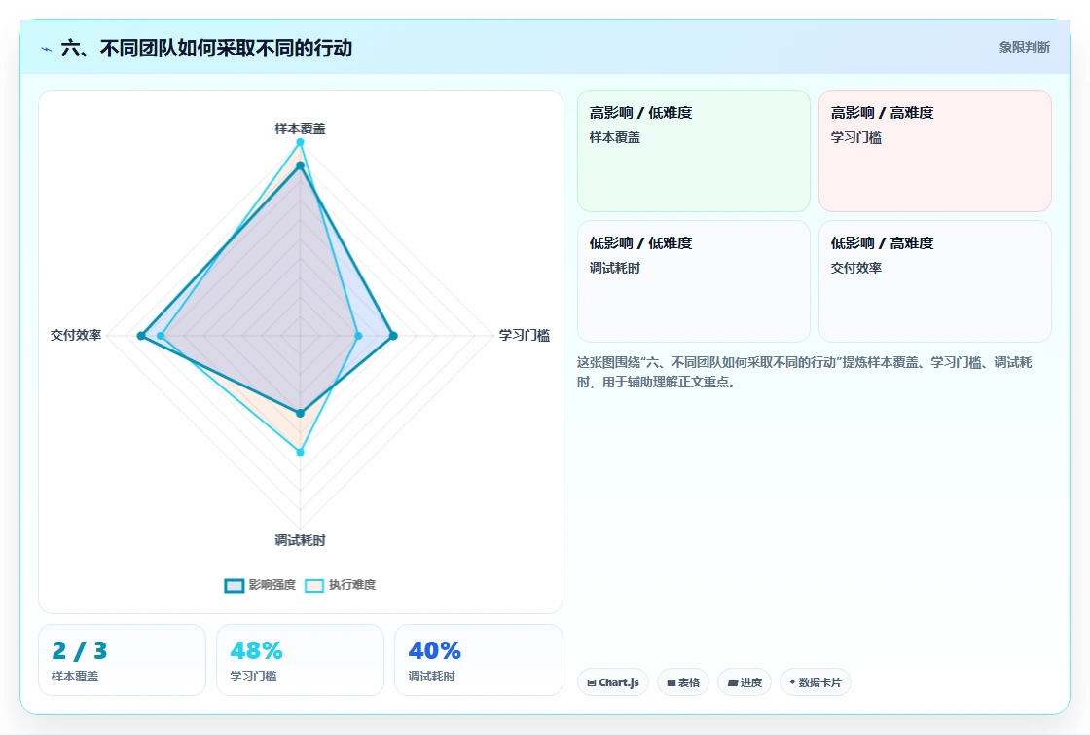1090x735 pixels.
Task: Click the 执行难度 data point on the 样本覆盖 axis
Action: (301, 142)
